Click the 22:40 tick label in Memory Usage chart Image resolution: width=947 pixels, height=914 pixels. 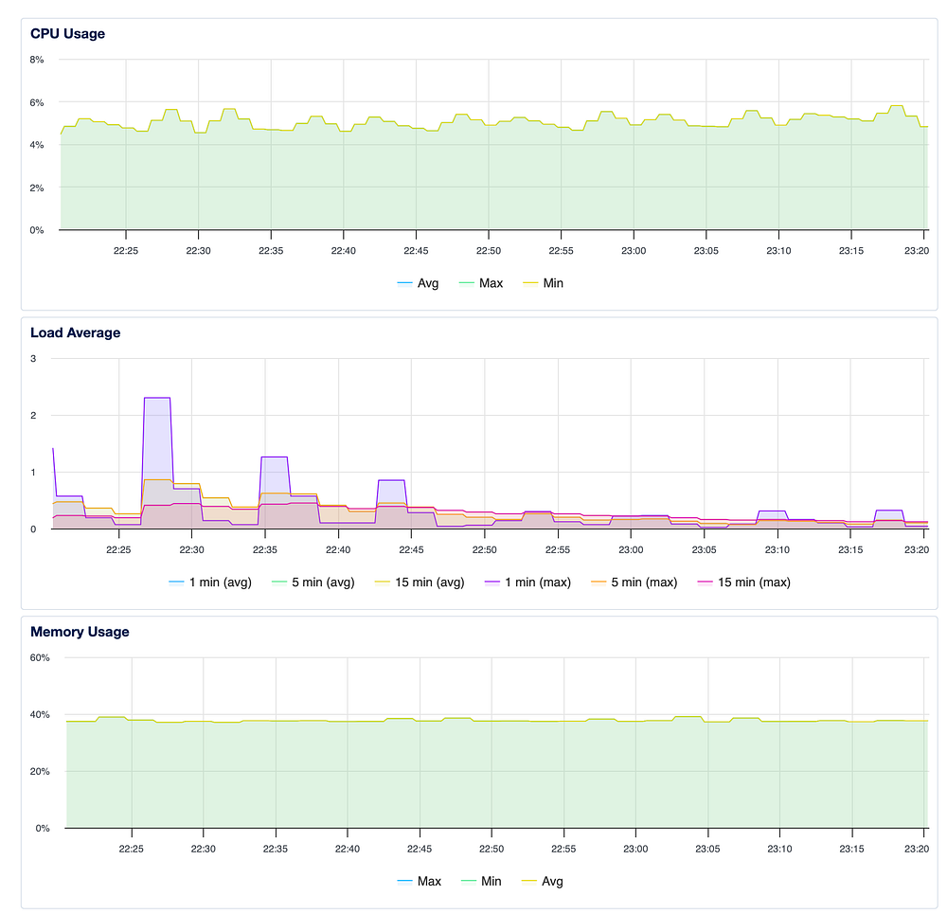[348, 849]
